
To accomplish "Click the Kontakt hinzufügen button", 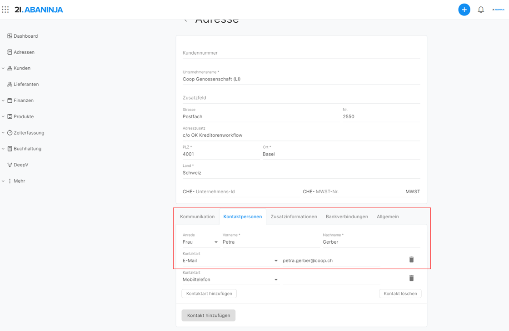I will [x=209, y=316].
